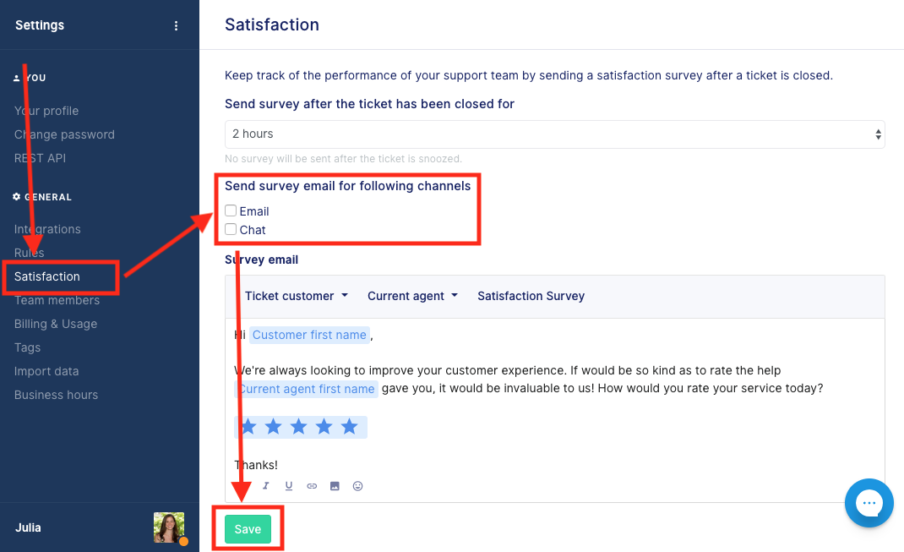
Task: Click the green Save button
Action: (248, 529)
